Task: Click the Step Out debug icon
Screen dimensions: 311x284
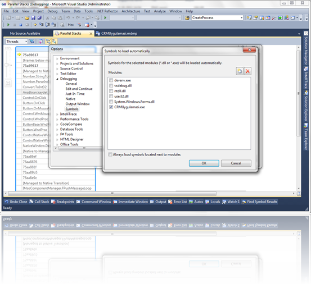Action: coord(53,25)
